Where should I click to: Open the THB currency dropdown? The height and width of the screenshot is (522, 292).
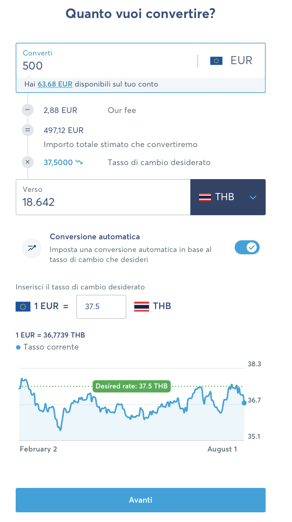coord(228,197)
